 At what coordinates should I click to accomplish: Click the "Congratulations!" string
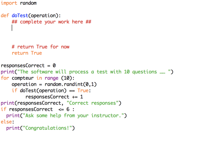47,128
